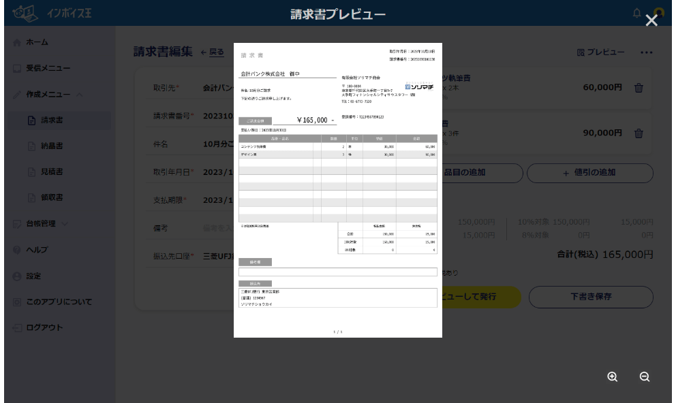Screen dimensions: 676x403
Task: Click the 取引先 field value
Action: [x=218, y=88]
